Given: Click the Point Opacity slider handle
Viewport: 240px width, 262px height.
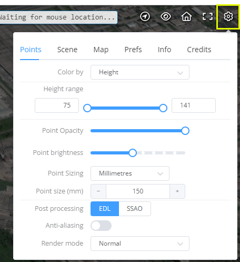Looking at the screenshot, I should [x=185, y=131].
